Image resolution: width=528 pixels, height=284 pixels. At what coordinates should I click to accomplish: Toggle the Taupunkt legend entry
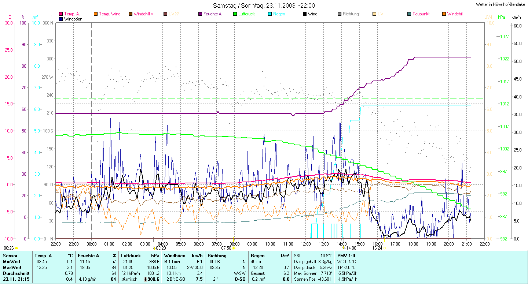420,14
